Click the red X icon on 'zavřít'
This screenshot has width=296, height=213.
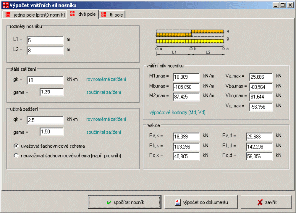coord(260,202)
